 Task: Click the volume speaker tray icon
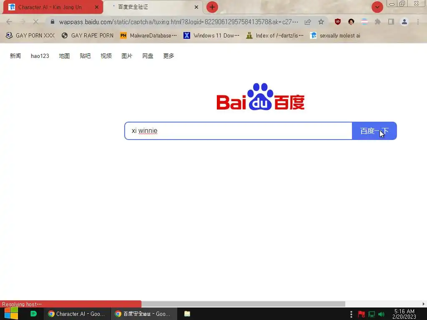[x=381, y=314]
